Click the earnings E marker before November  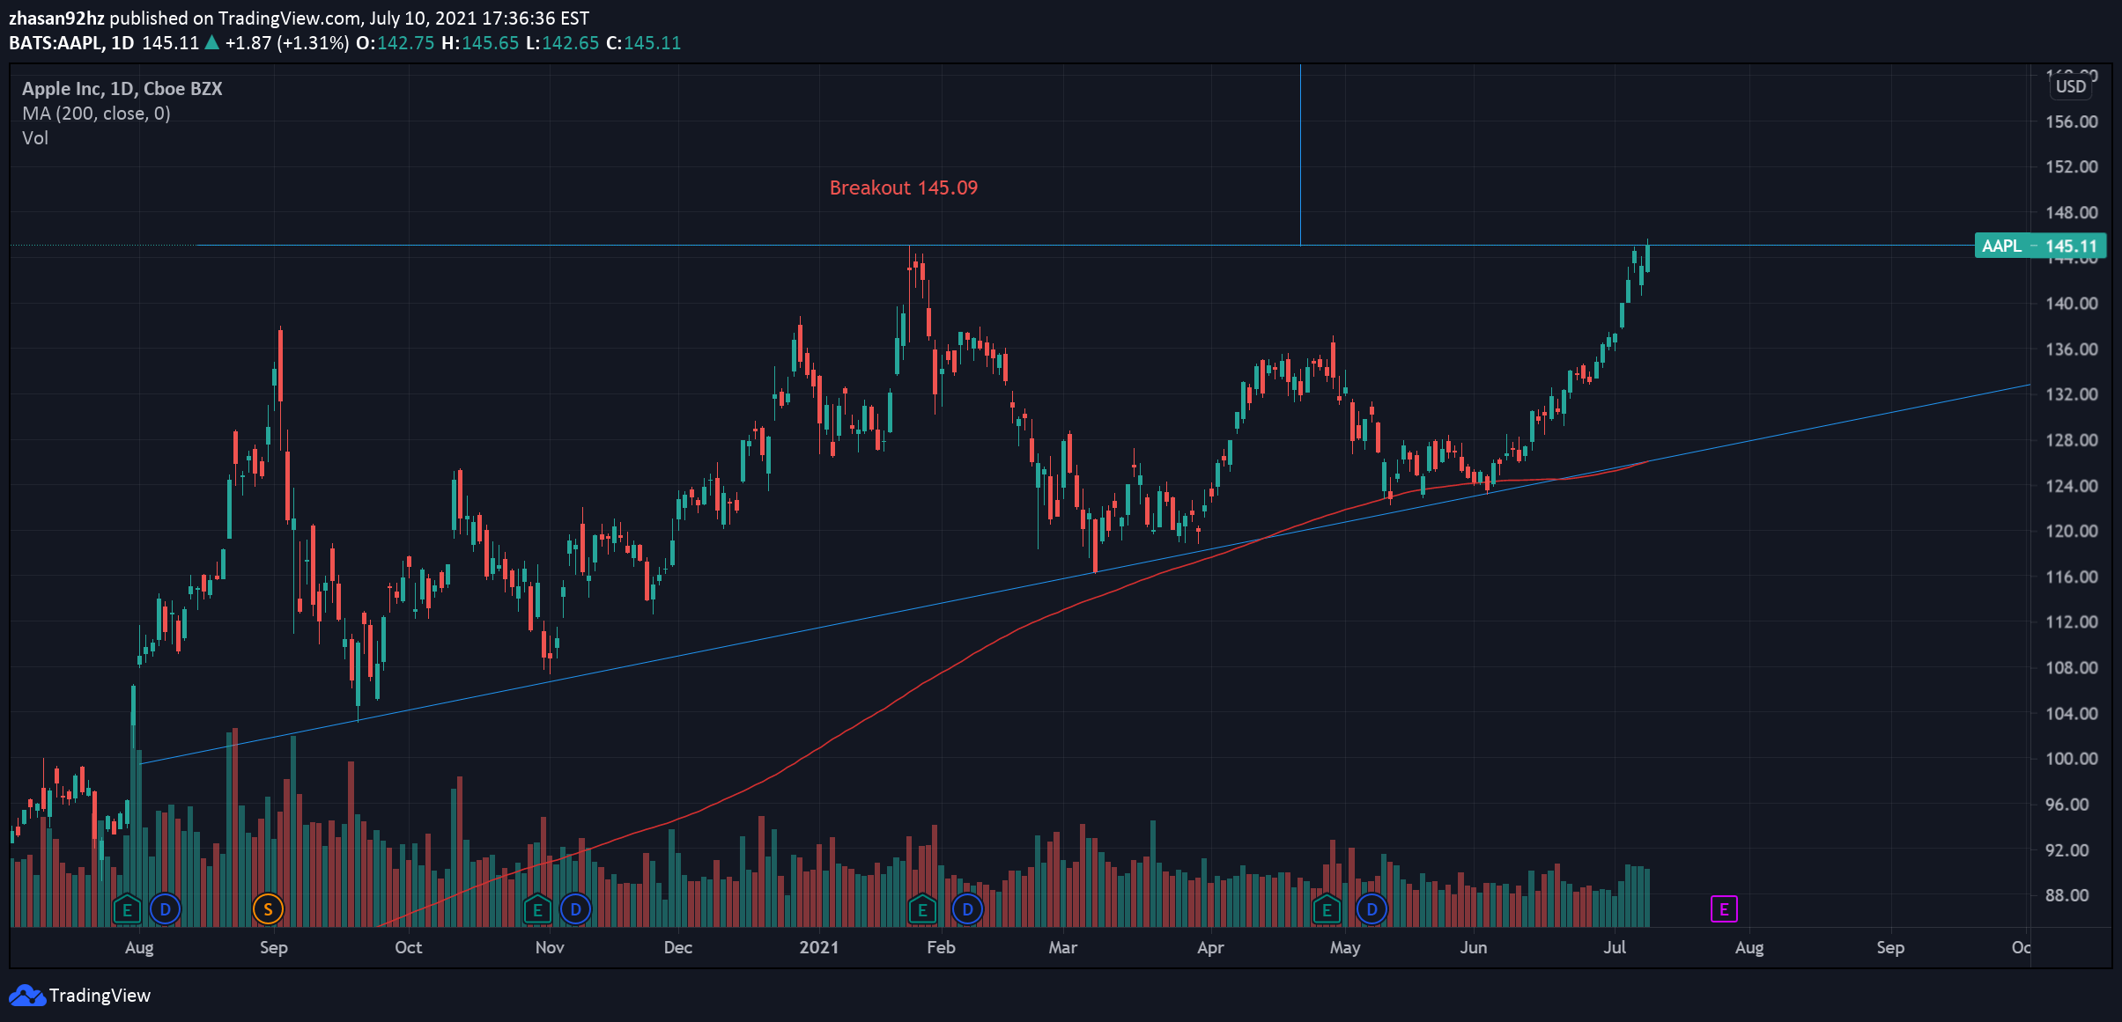pos(537,909)
